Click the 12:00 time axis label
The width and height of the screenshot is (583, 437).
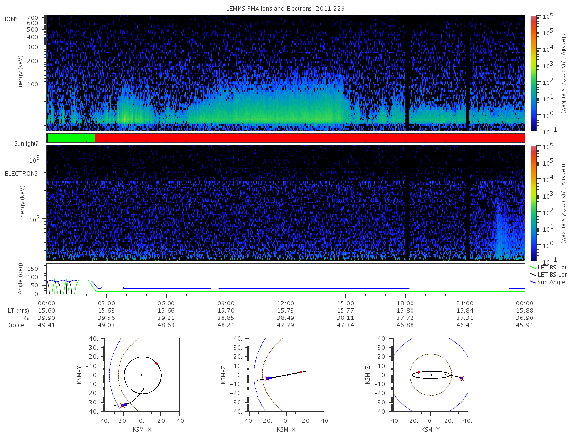pyautogui.click(x=286, y=303)
